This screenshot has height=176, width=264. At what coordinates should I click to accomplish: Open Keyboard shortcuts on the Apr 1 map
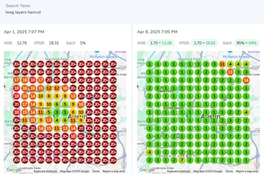click(45, 171)
